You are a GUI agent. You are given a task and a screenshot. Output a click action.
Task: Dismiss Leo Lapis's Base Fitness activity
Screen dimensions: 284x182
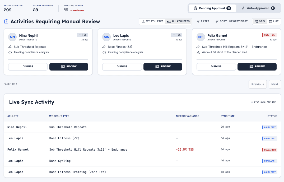tap(122, 67)
